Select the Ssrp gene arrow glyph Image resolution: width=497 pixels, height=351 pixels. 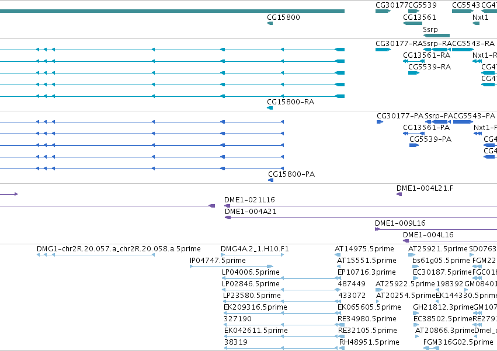click(x=436, y=36)
